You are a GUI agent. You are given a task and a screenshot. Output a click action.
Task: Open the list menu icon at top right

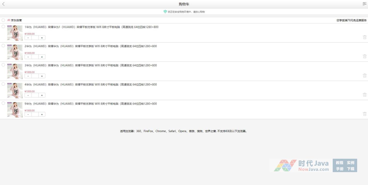365,4
